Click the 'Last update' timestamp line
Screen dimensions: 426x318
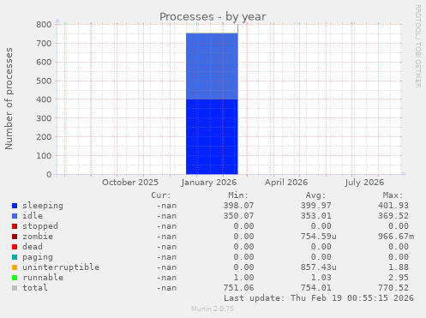pyautogui.click(x=319, y=298)
